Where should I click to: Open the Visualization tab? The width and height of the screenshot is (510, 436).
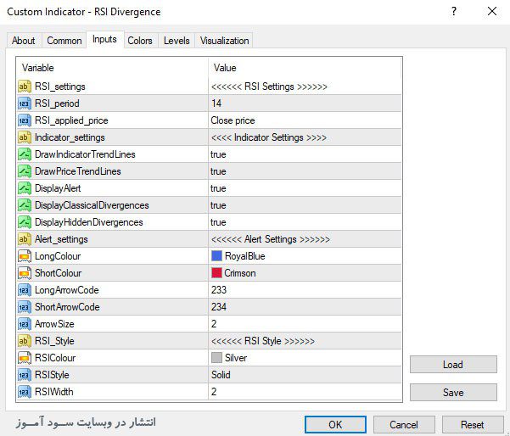(x=224, y=41)
